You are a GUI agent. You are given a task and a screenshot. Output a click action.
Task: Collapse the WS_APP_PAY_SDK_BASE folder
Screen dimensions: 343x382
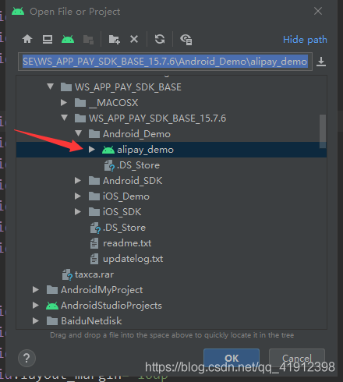tap(50, 87)
